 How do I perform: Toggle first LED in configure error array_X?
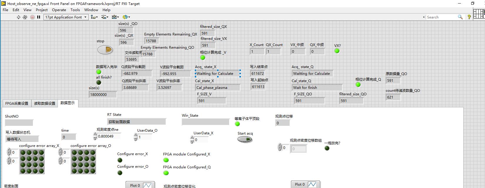point(23,152)
